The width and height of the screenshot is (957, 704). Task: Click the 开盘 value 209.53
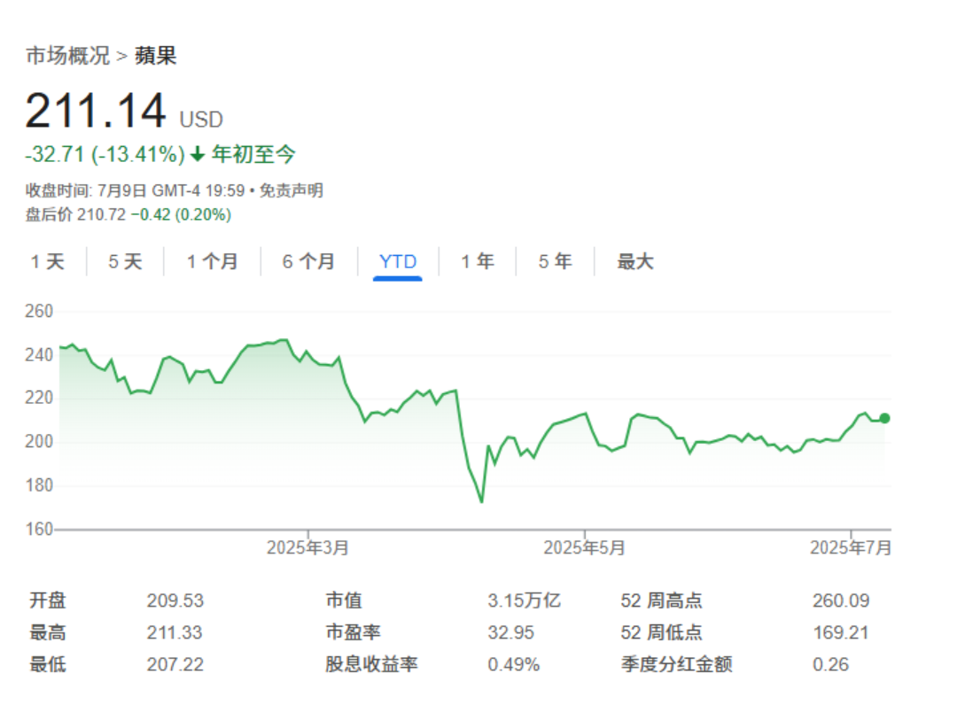175,601
